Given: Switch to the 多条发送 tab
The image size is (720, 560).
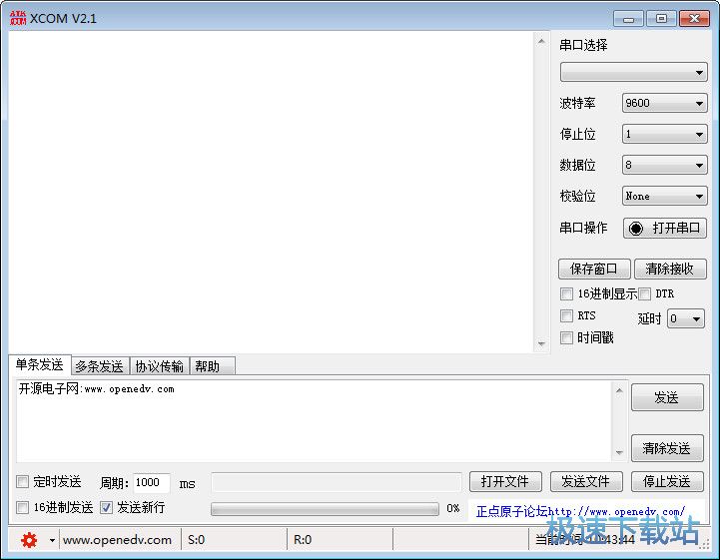Looking at the screenshot, I should point(99,366).
